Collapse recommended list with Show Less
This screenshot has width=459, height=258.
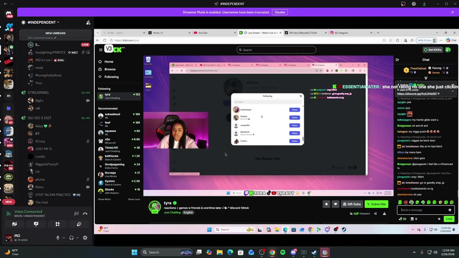tap(134, 199)
